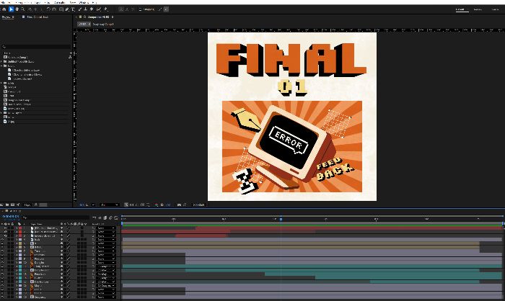
Task: Select the Pen tool in toolbar
Action: (x=67, y=9)
